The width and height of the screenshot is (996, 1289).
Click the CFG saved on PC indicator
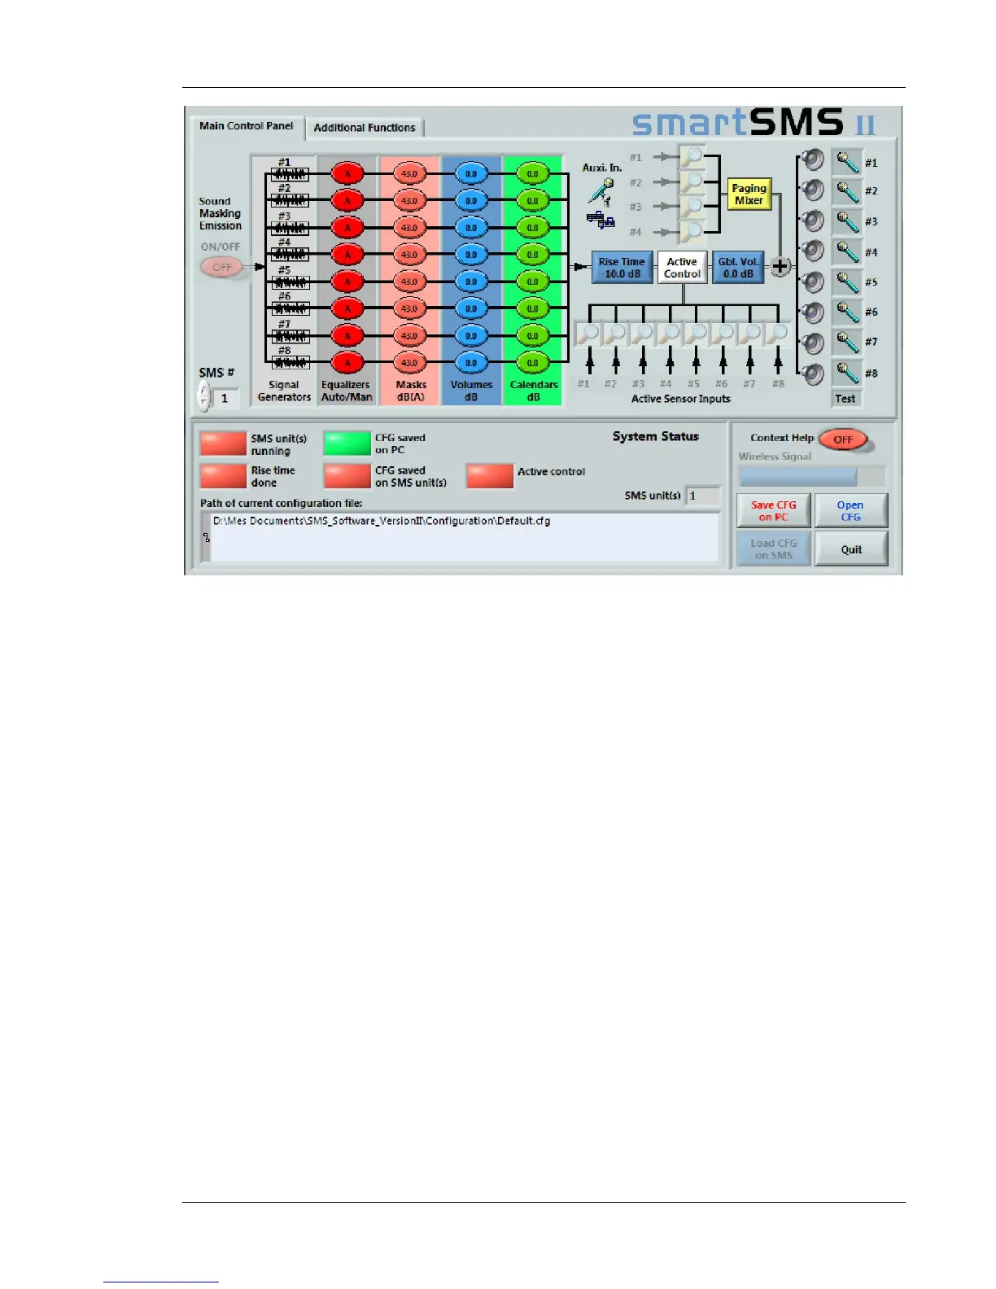pos(347,444)
